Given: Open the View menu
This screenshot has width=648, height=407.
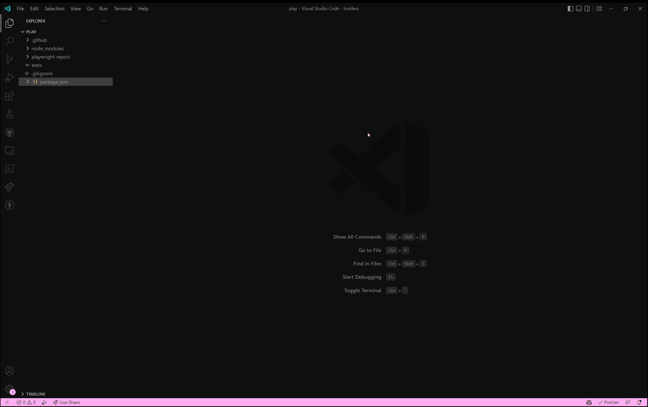Looking at the screenshot, I should click(76, 9).
